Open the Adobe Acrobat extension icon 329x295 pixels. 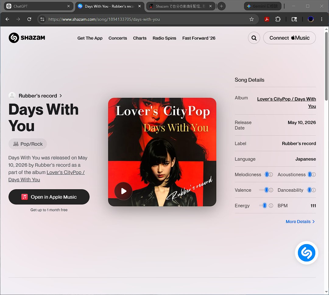coord(267,19)
